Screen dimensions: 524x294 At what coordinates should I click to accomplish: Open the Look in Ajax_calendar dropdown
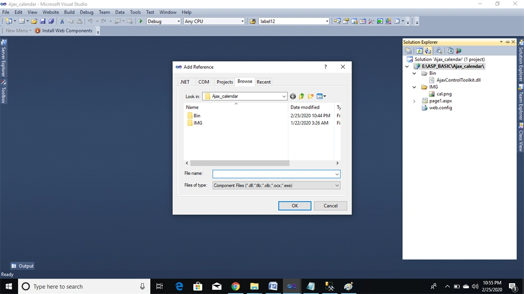point(245,96)
